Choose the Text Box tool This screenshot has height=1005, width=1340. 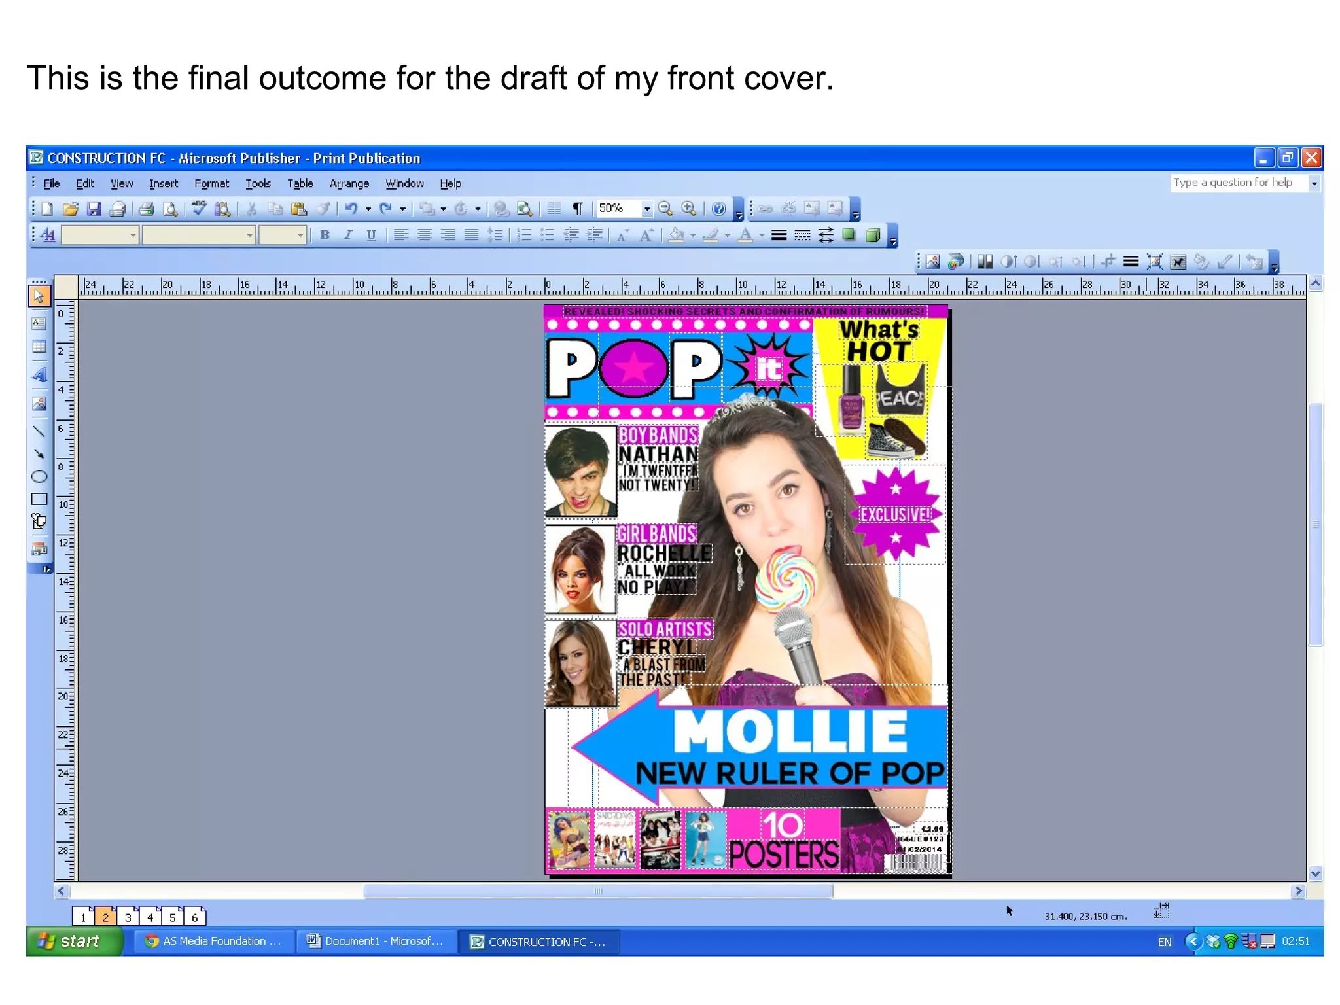pyautogui.click(x=39, y=323)
